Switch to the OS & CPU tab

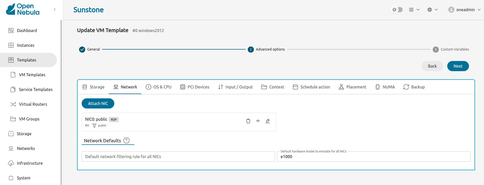pyautogui.click(x=158, y=87)
